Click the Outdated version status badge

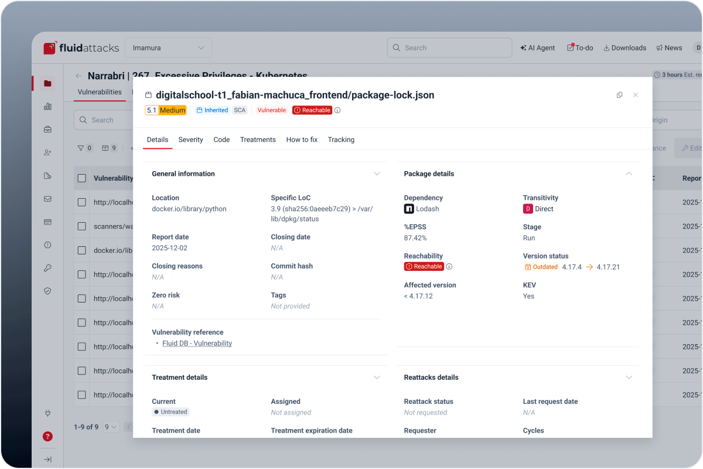(541, 267)
